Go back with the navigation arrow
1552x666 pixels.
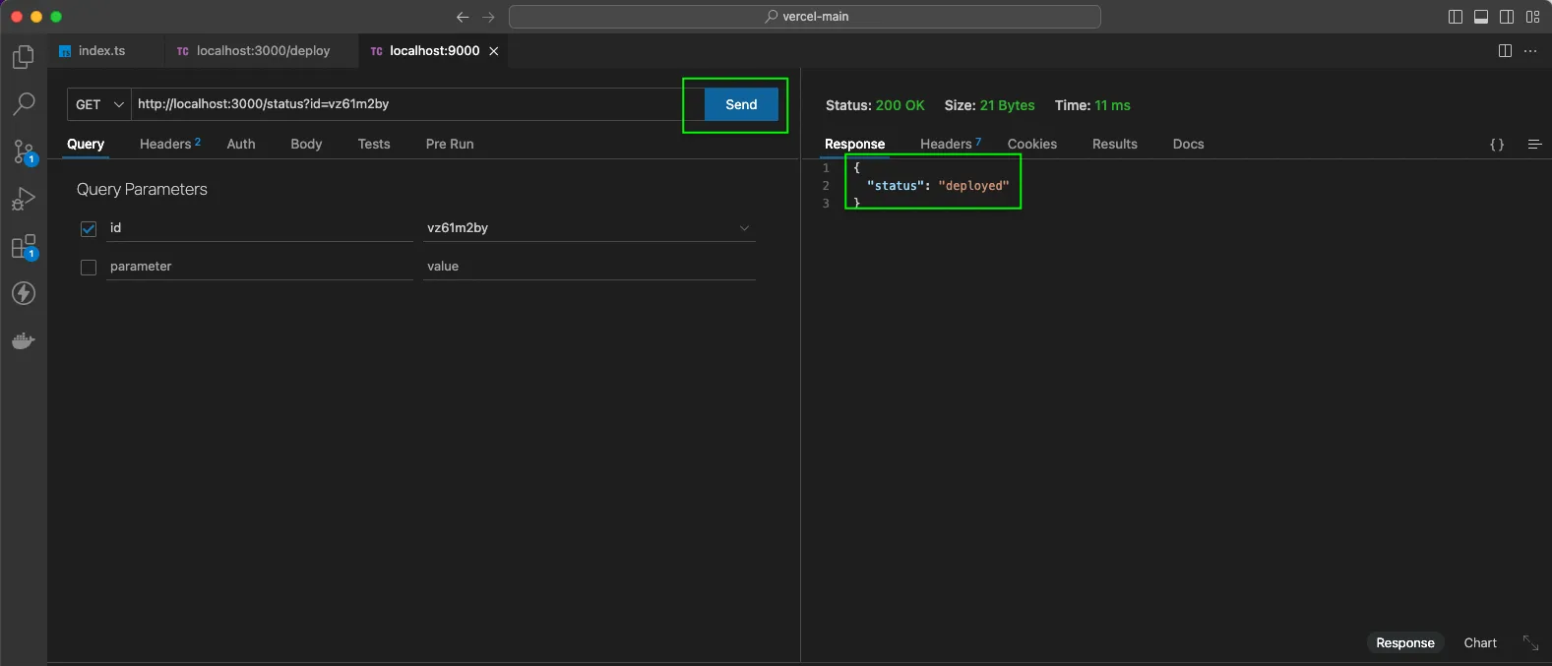coord(463,17)
